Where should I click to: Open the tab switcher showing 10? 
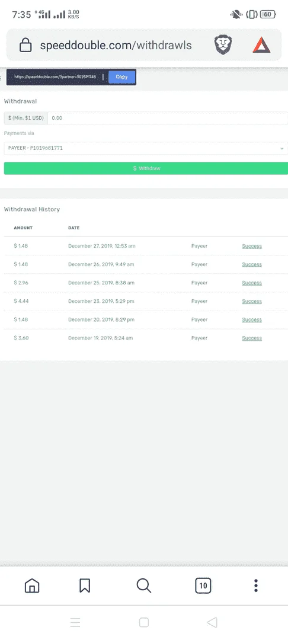[x=203, y=585]
